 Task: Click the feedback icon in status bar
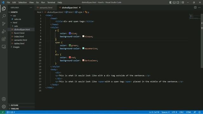195,112
